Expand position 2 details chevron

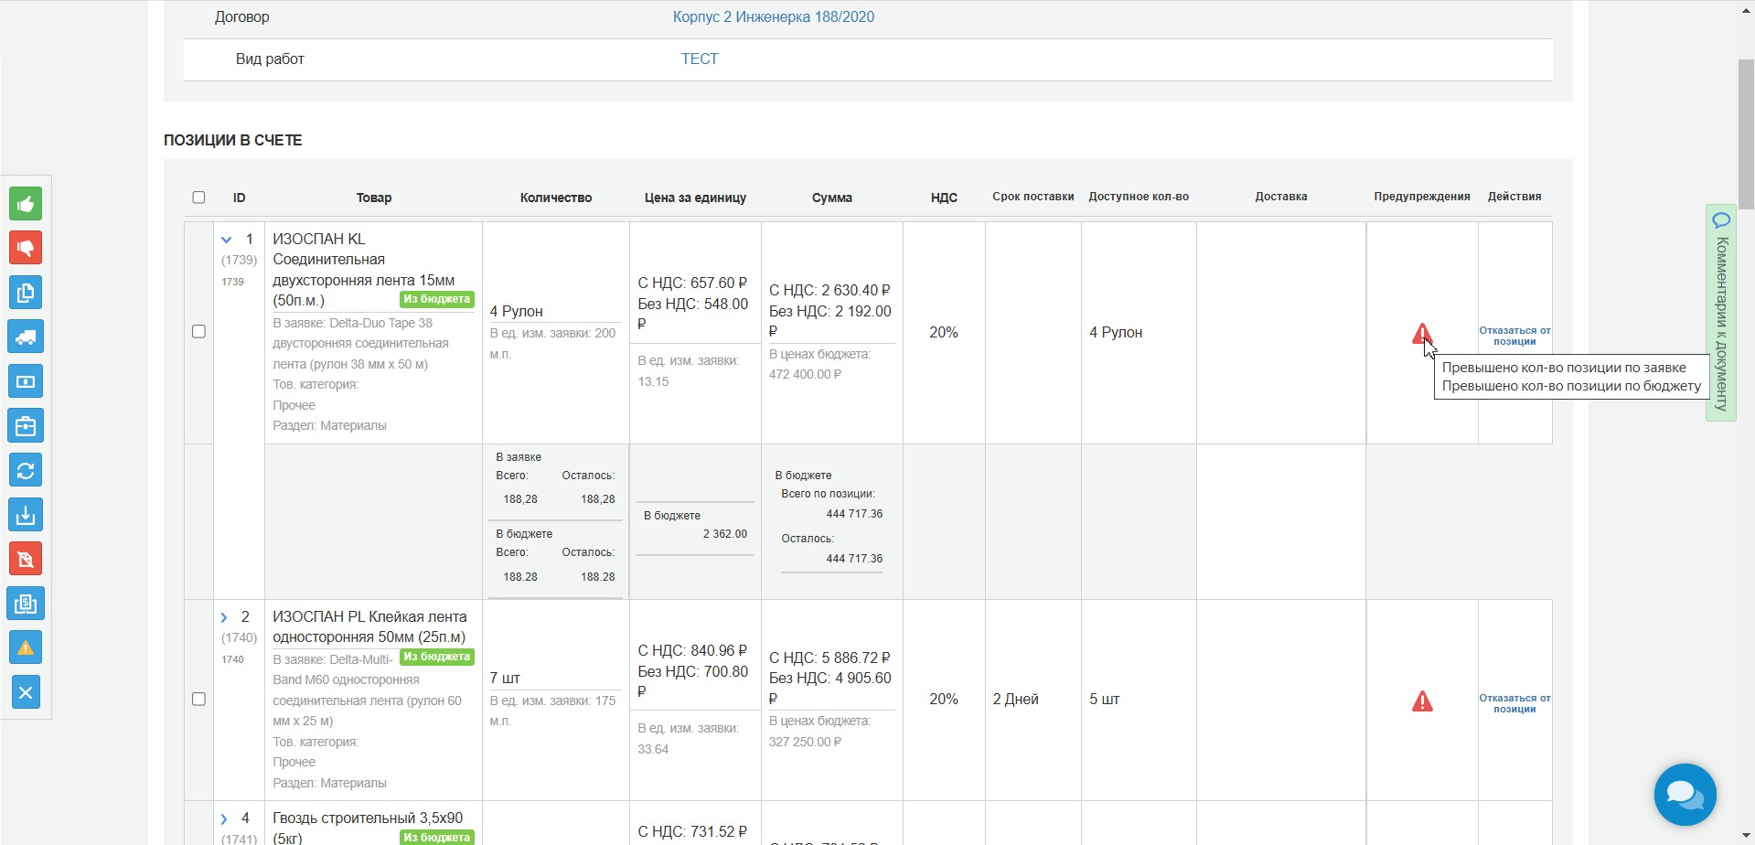224,617
